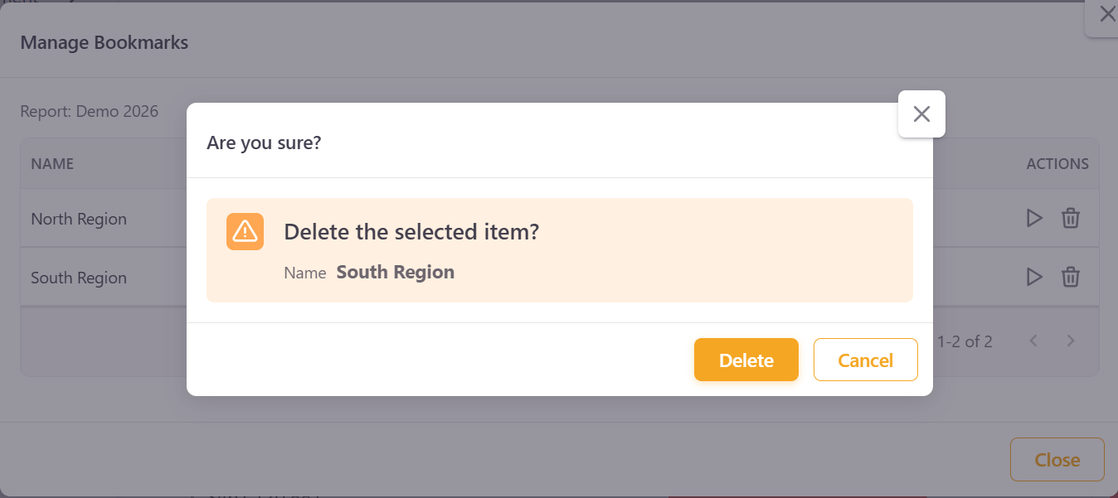Viewport: 1118px width, 498px height.
Task: Cancel deleting South Region
Action: 865,360
